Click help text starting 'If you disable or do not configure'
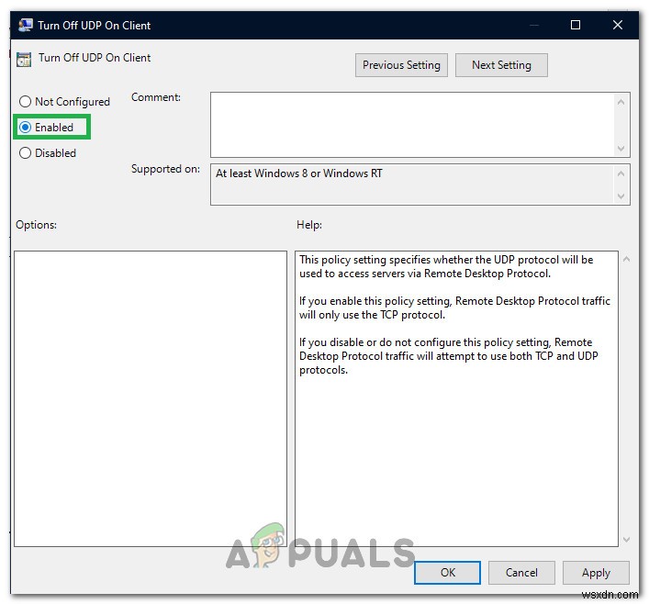 coord(449,355)
